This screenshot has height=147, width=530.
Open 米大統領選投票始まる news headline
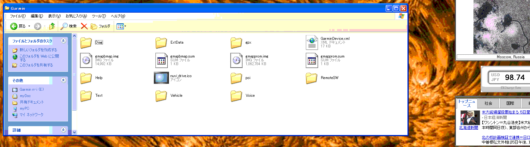[506, 112]
